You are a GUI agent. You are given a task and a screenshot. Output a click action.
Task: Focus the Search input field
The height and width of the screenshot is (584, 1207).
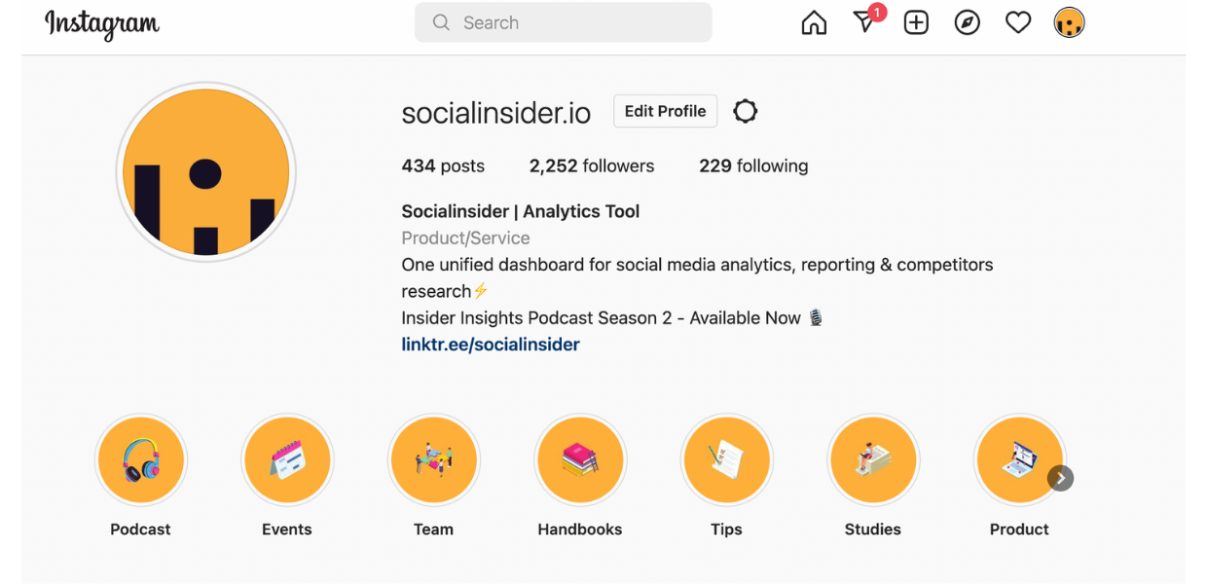[x=563, y=22]
